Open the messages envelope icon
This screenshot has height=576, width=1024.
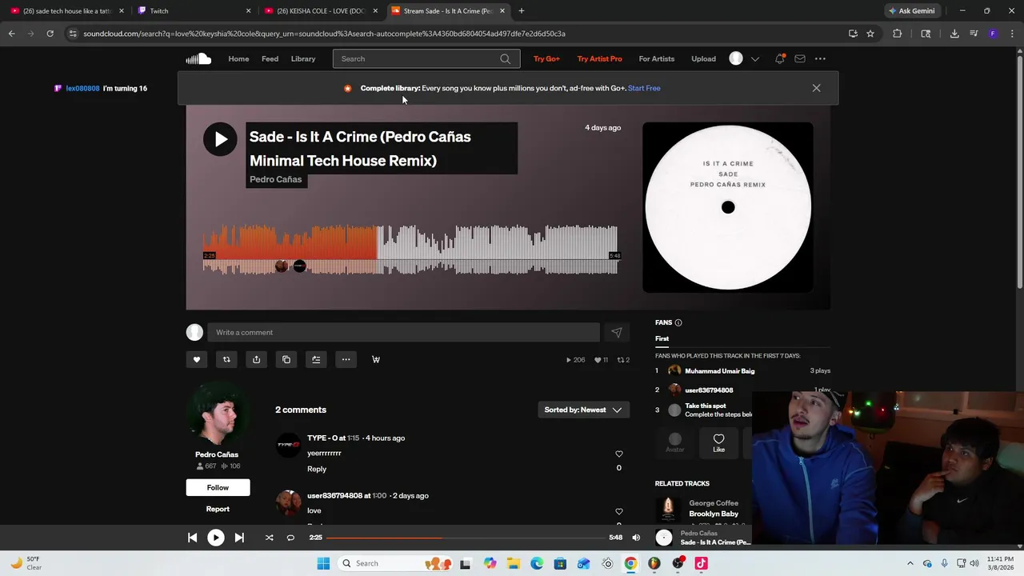coord(799,58)
